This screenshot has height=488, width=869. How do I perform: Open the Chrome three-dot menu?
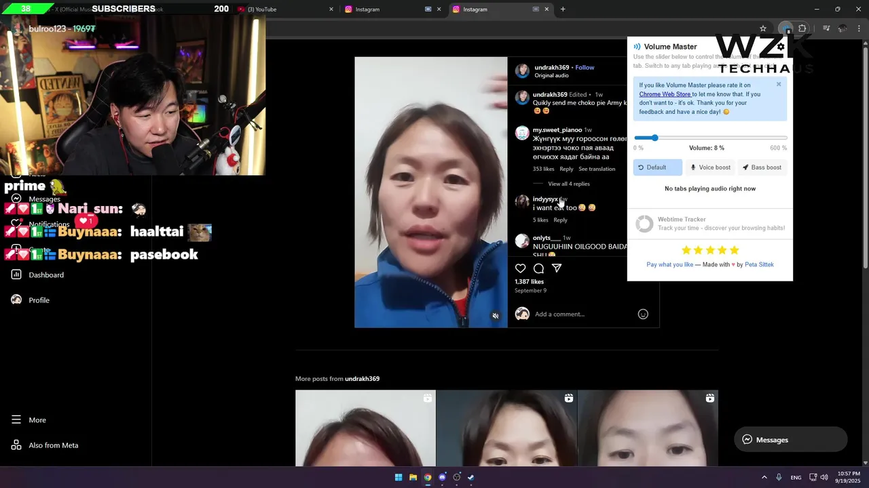point(859,28)
